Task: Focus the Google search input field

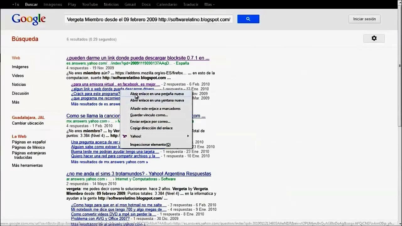Action: click(x=149, y=19)
